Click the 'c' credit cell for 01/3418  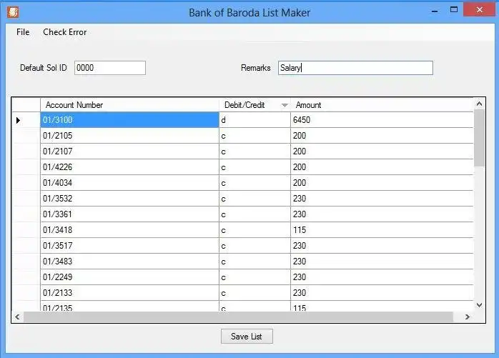click(x=255, y=230)
